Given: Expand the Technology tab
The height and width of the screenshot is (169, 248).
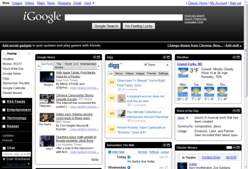Looking at the screenshot, I should (x=4, y=118).
